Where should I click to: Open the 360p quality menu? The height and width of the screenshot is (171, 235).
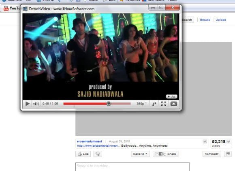click(x=141, y=104)
